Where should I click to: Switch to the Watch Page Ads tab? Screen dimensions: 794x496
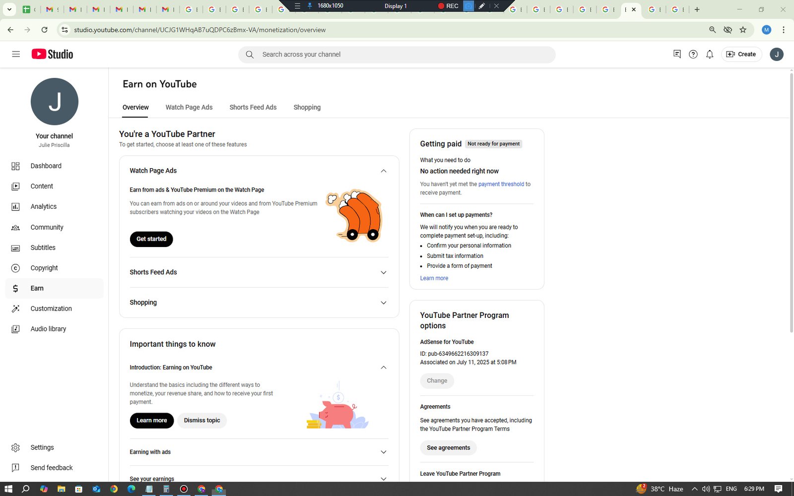click(189, 107)
